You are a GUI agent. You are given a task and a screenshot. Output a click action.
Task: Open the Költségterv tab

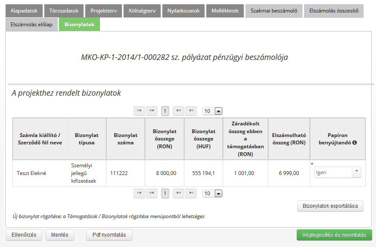pyautogui.click(x=142, y=11)
